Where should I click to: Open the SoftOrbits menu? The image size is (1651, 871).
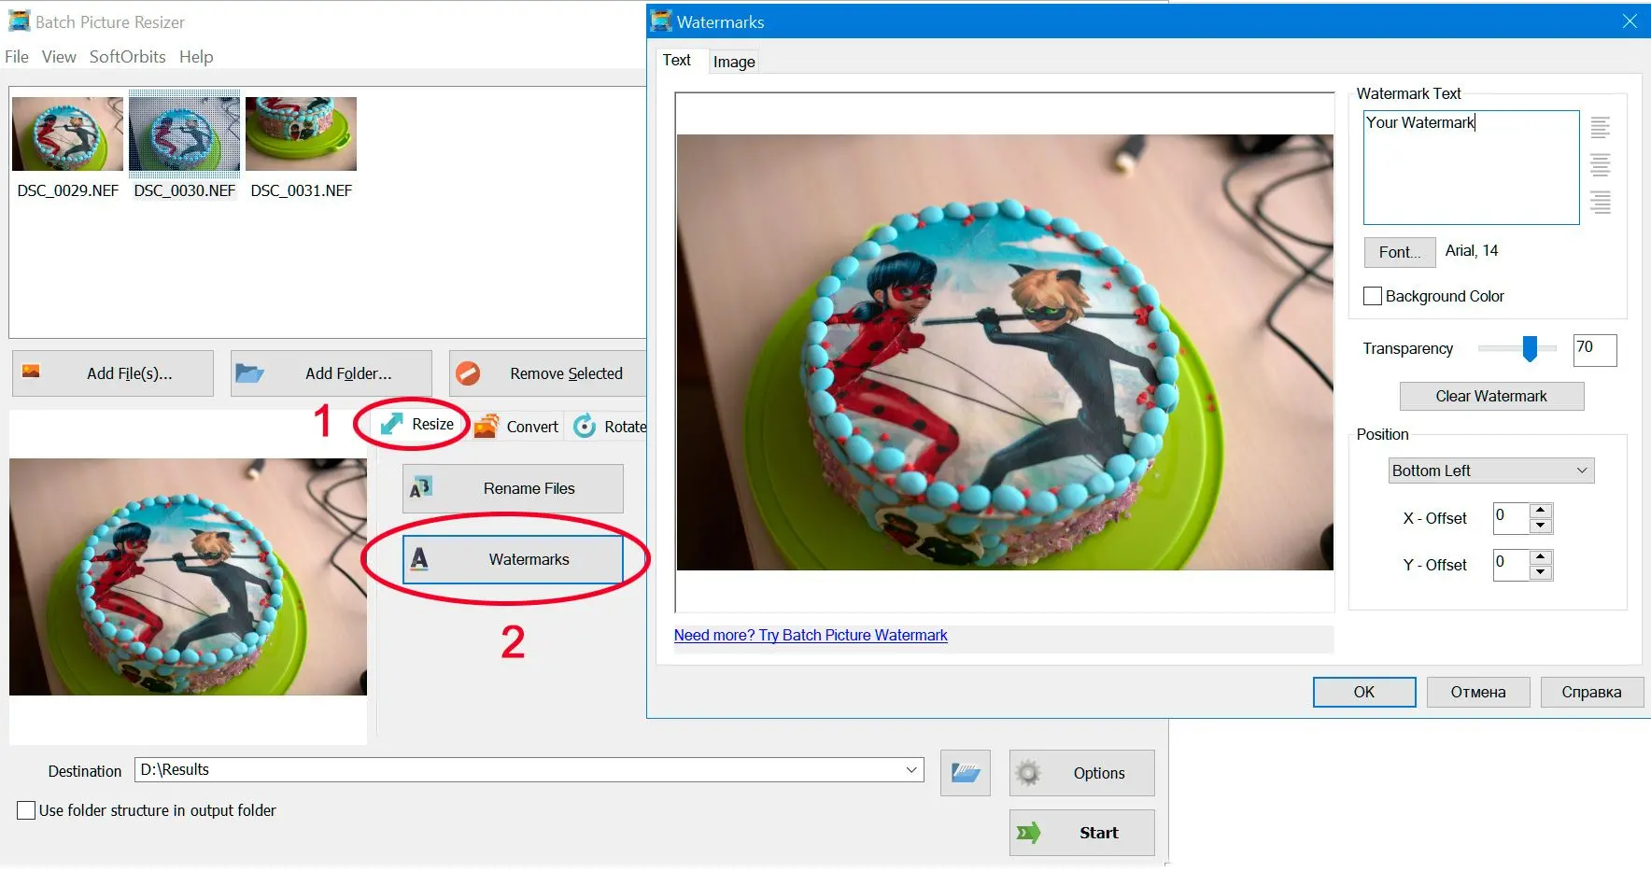[127, 57]
